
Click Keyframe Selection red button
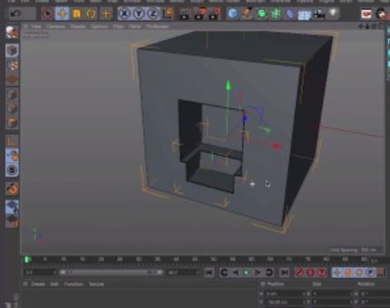pyautogui.click(x=321, y=272)
